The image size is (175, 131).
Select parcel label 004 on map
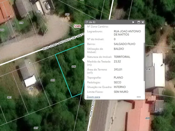click(31, 89)
